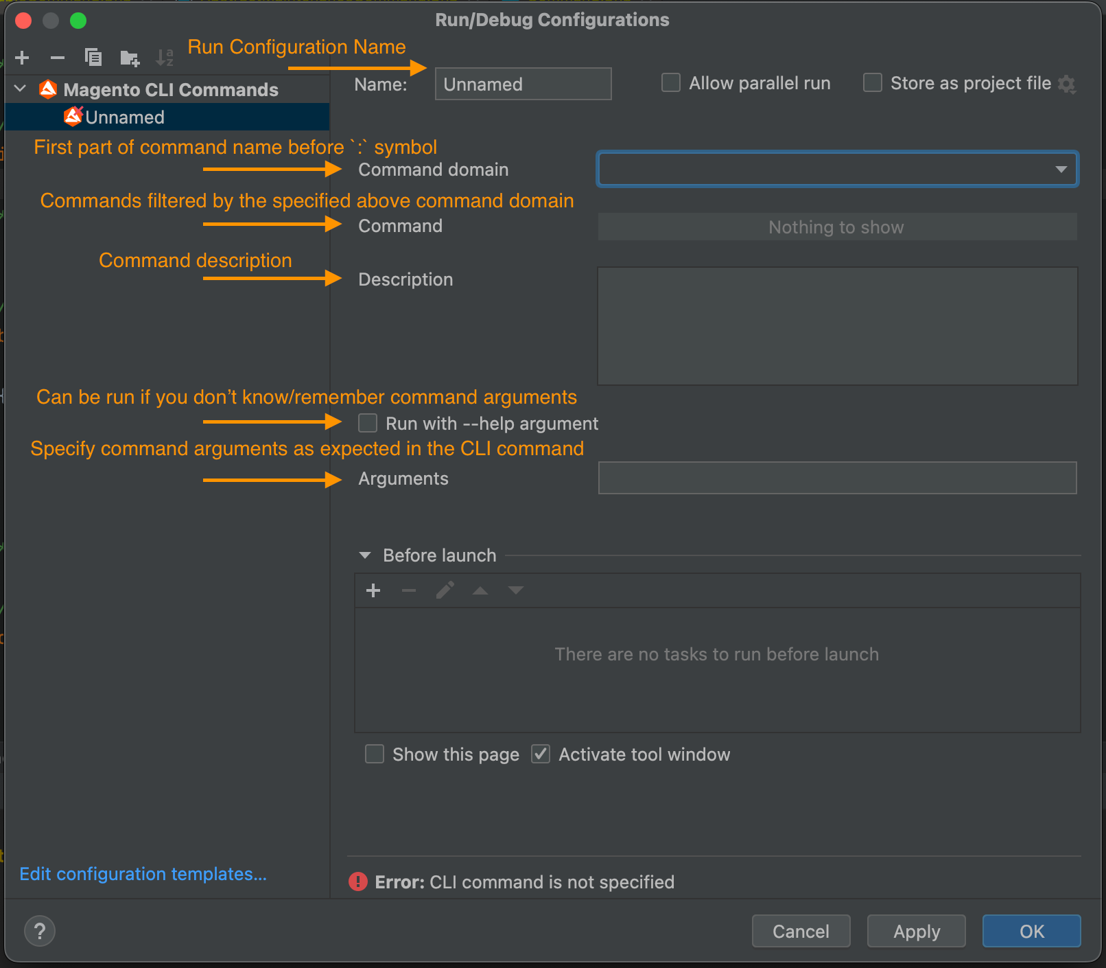Click the Magento icon of the Unnamed configuration
Screen dimensions: 1106x968
click(73, 117)
